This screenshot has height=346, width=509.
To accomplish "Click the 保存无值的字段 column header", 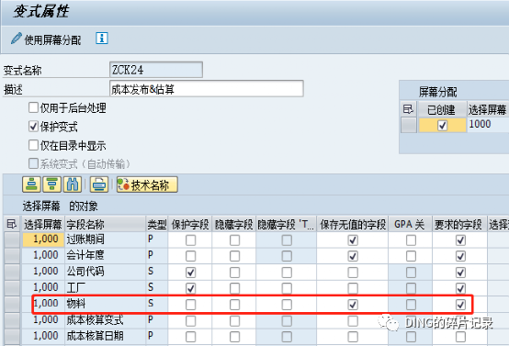I will click(x=353, y=224).
